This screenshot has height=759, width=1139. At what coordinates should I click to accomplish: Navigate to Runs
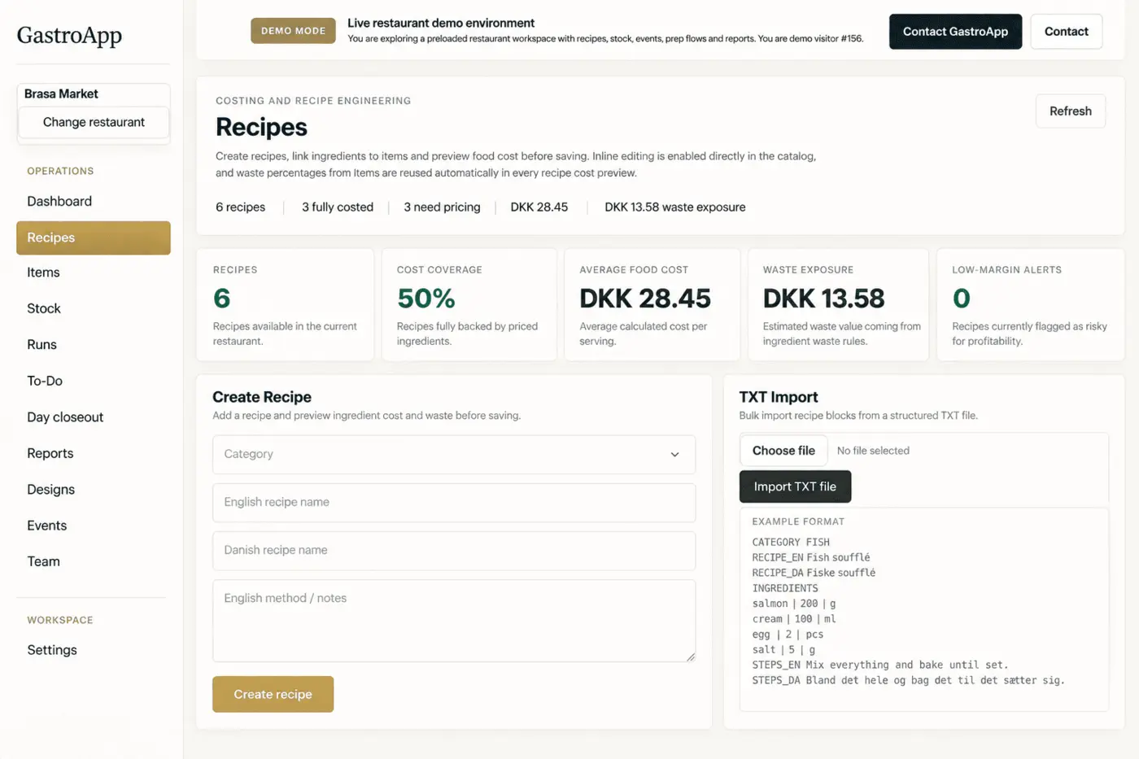point(41,345)
